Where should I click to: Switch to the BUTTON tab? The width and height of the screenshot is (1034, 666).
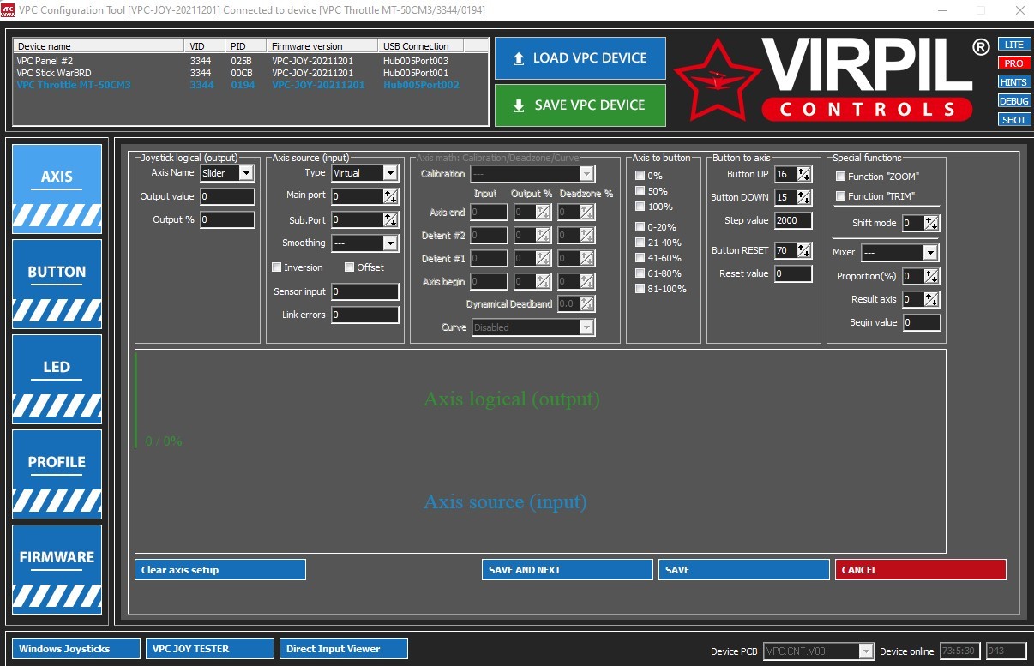point(57,284)
